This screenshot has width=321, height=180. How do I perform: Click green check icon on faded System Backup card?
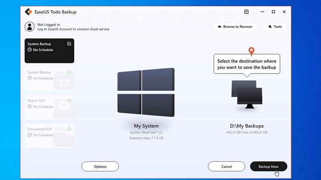(69, 72)
